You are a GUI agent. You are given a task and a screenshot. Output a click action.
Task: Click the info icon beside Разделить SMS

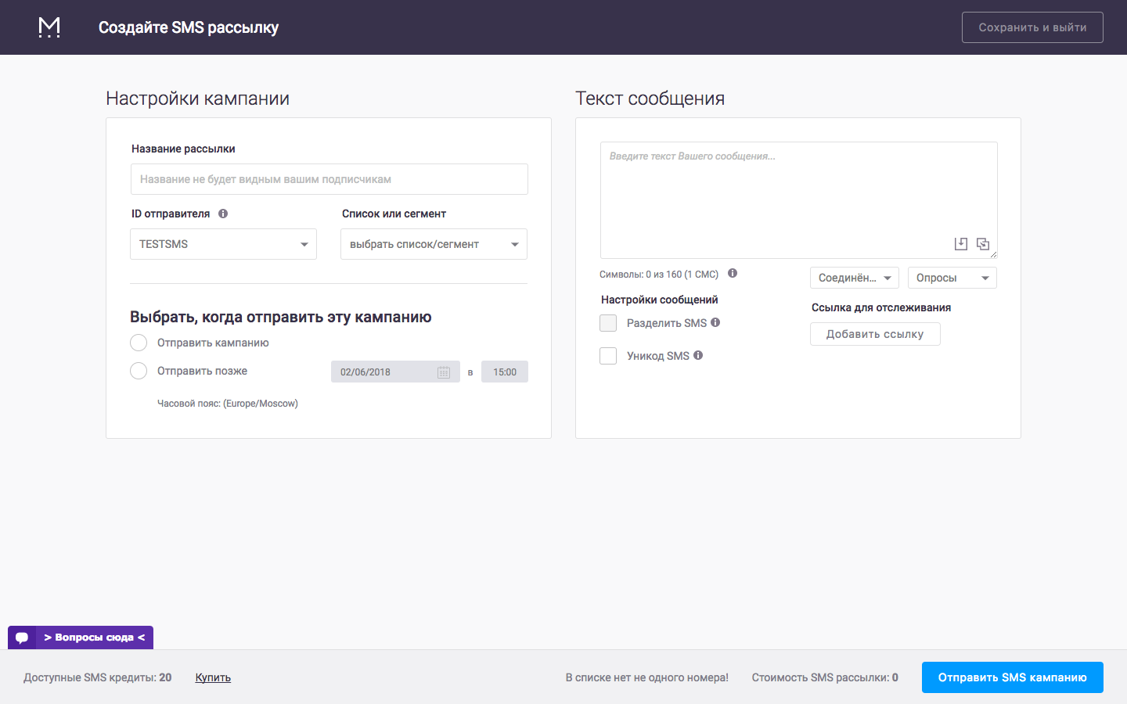(717, 322)
